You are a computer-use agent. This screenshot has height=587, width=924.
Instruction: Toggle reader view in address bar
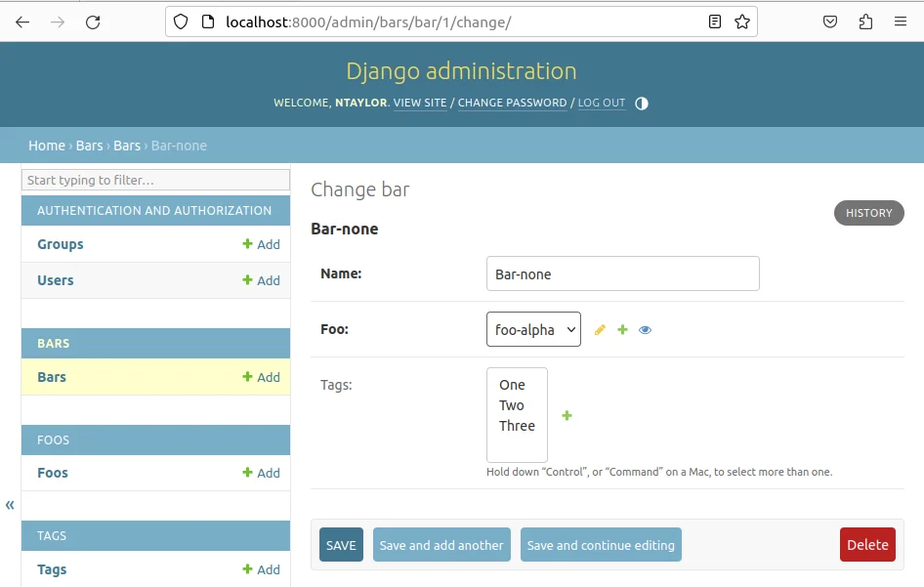coord(715,21)
